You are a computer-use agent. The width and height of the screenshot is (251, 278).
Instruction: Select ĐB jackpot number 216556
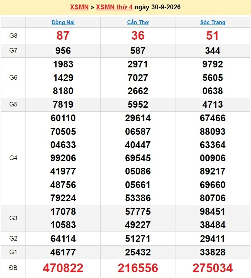coord(138,268)
